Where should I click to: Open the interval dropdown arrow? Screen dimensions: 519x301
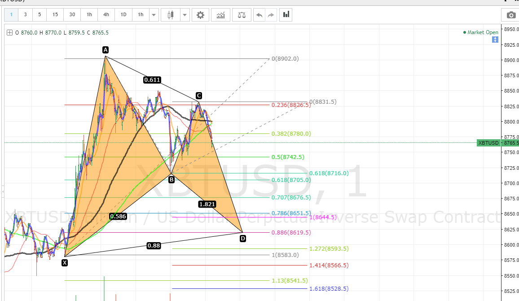[154, 14]
